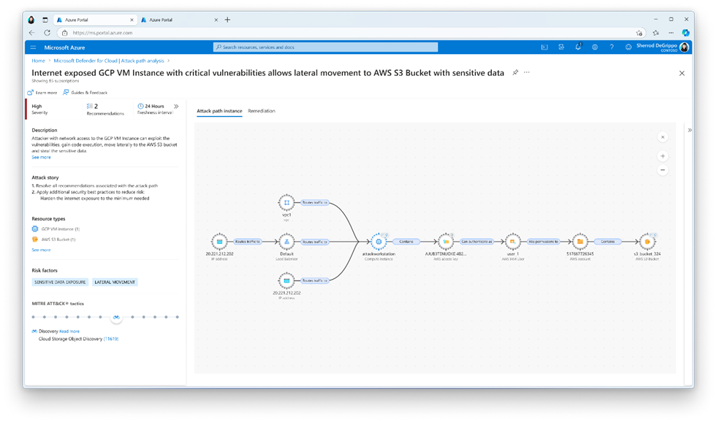
Task: Click the browser address bar
Action: 350,33
